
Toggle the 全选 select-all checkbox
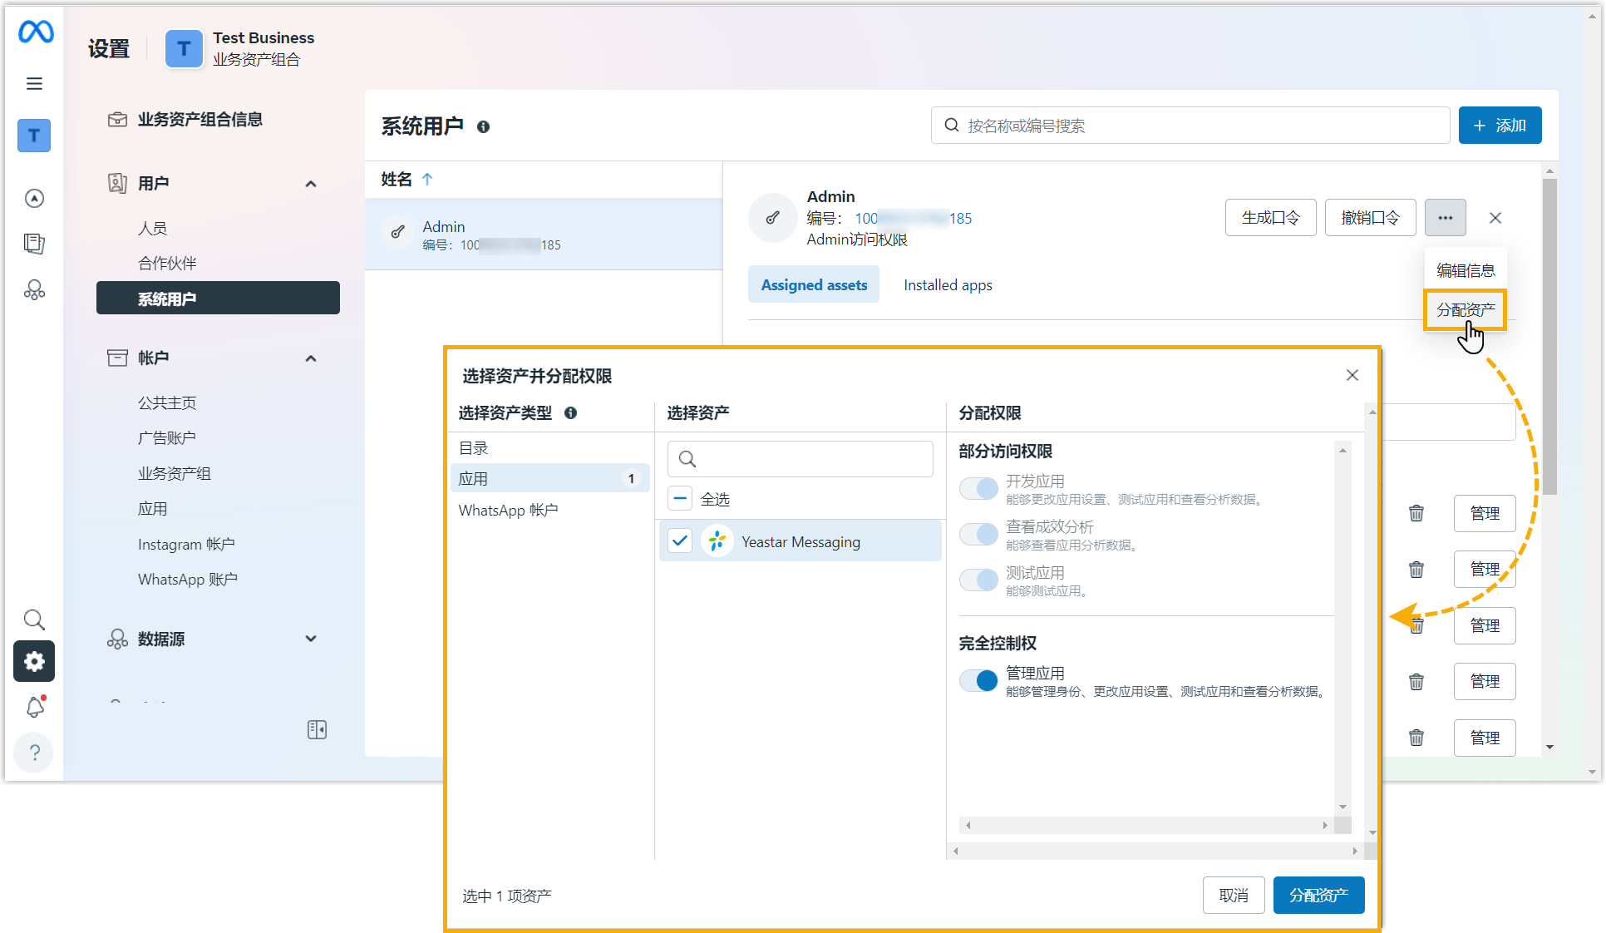click(x=680, y=499)
